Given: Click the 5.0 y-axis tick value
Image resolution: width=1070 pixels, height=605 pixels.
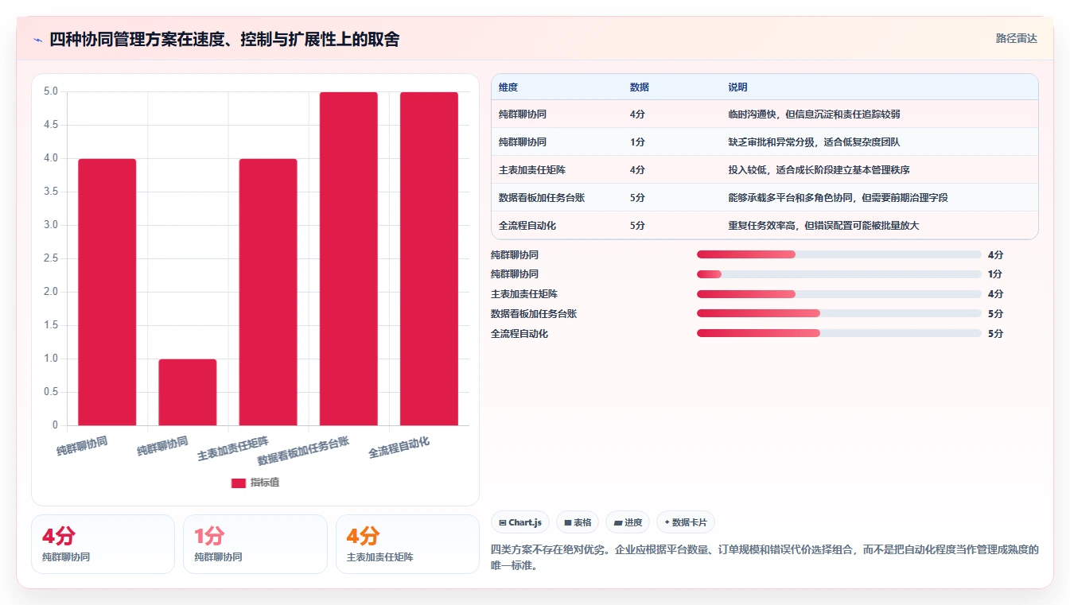Looking at the screenshot, I should pos(51,91).
